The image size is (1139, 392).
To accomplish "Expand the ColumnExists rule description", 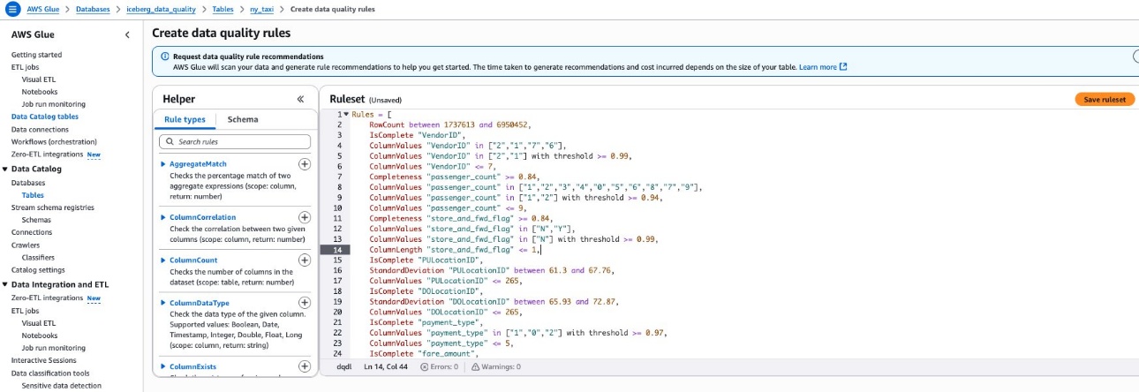I will click(163, 366).
